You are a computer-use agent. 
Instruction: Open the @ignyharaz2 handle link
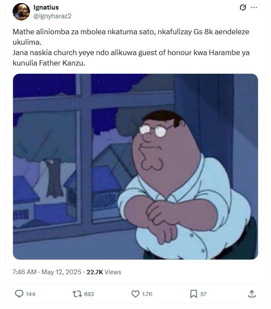(52, 16)
